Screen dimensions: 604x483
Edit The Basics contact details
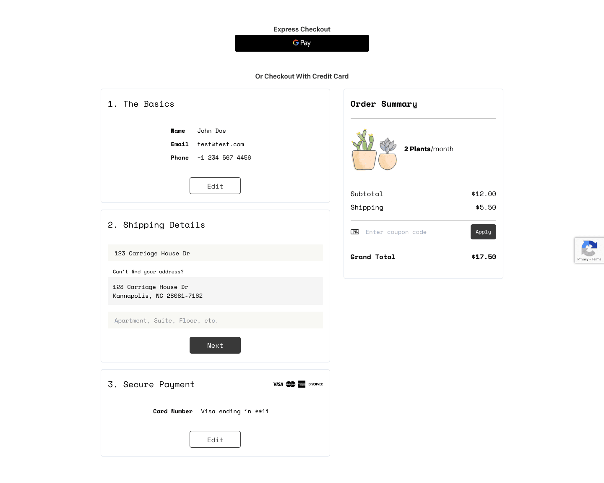(215, 186)
